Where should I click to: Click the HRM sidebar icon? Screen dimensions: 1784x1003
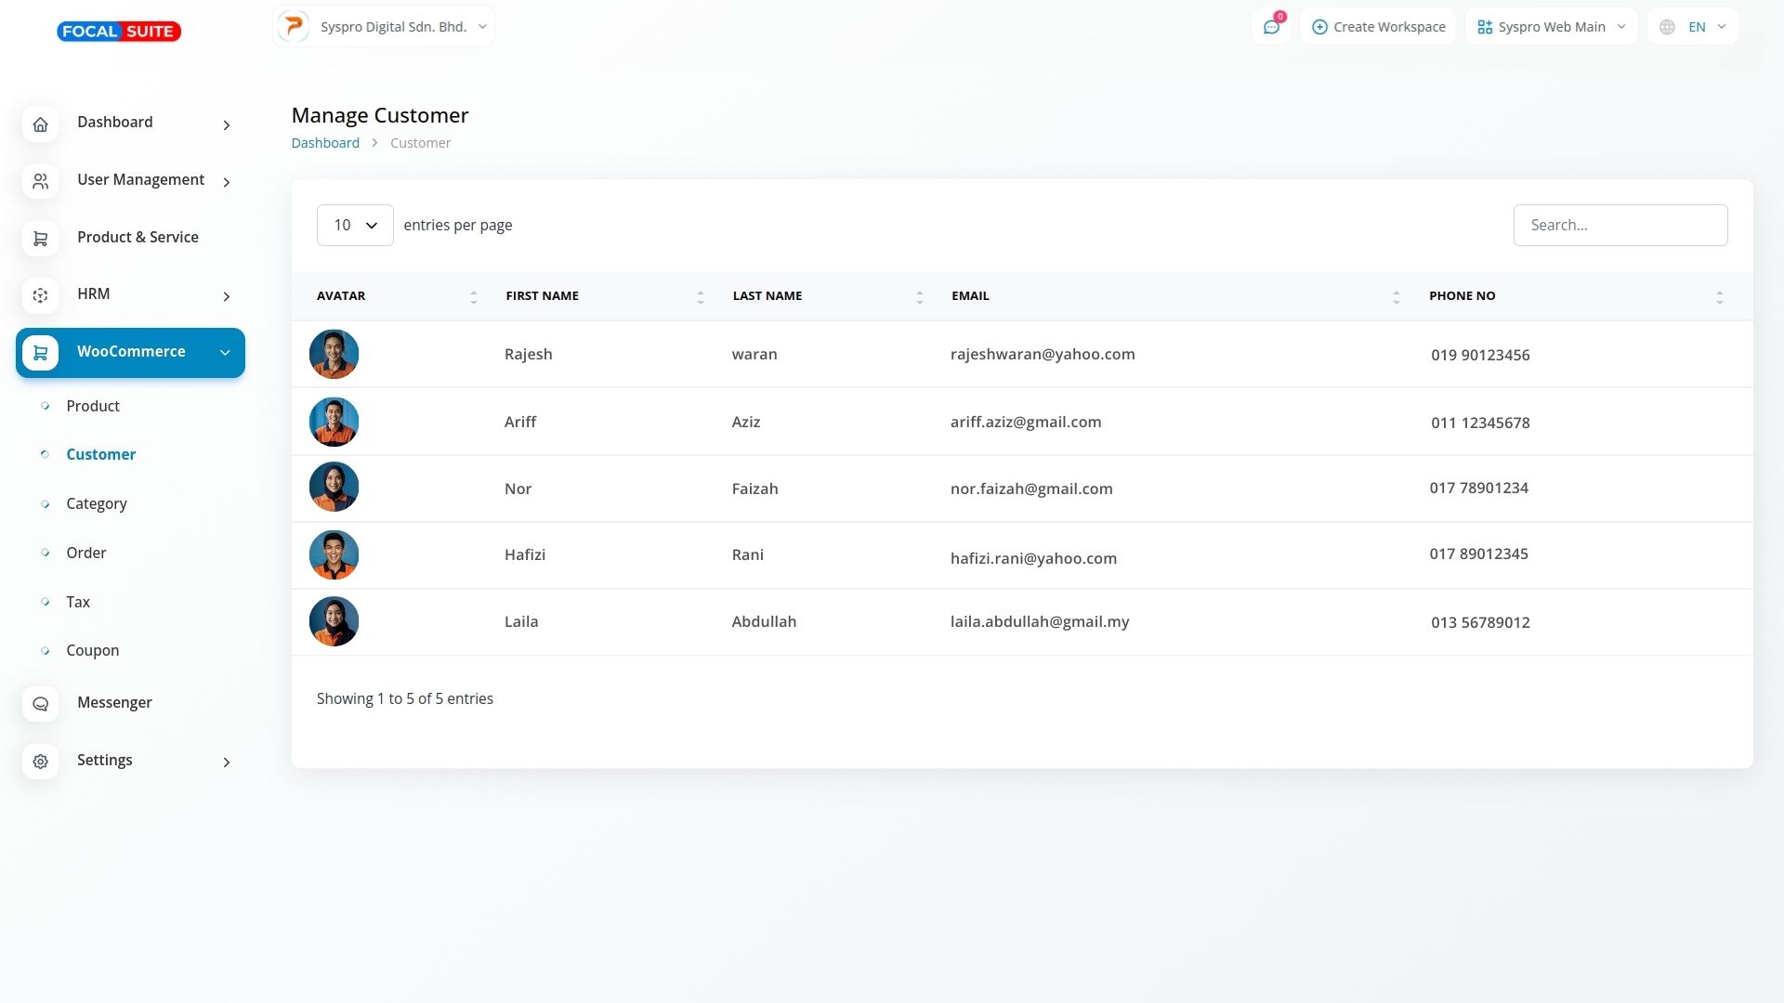point(40,295)
